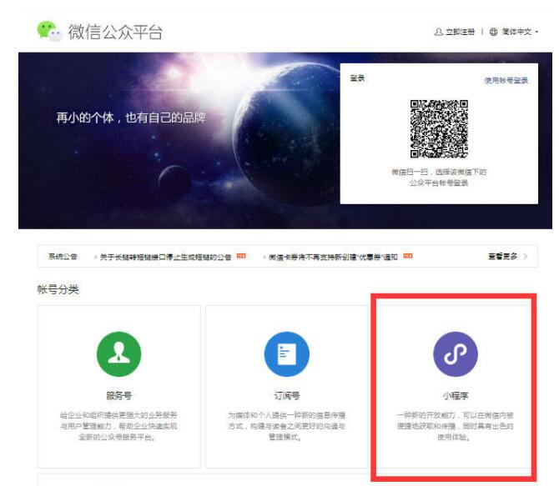Open the 微信卡券 优惠券 announcement
Image resolution: width=559 pixels, height=486 pixels.
click(x=333, y=257)
